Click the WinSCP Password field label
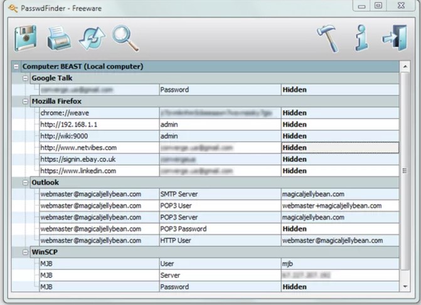Viewport: 421px width, 305px height. tap(220, 287)
